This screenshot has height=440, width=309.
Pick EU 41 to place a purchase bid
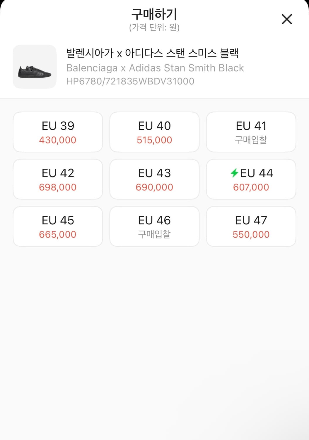tap(251, 132)
